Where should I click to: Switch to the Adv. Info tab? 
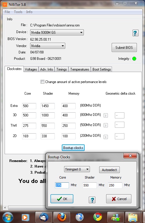[46, 69]
